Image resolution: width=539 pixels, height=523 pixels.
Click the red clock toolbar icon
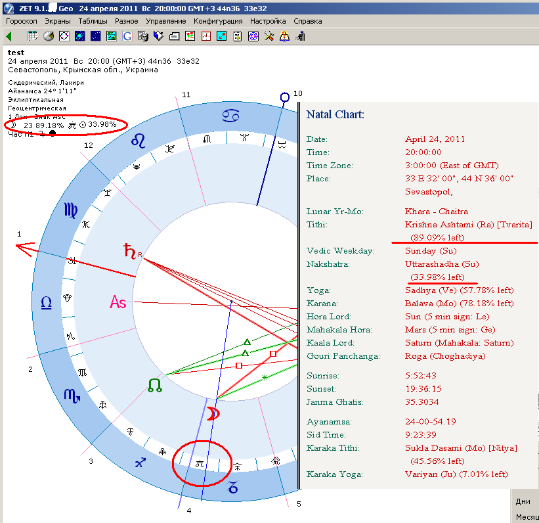(206, 36)
